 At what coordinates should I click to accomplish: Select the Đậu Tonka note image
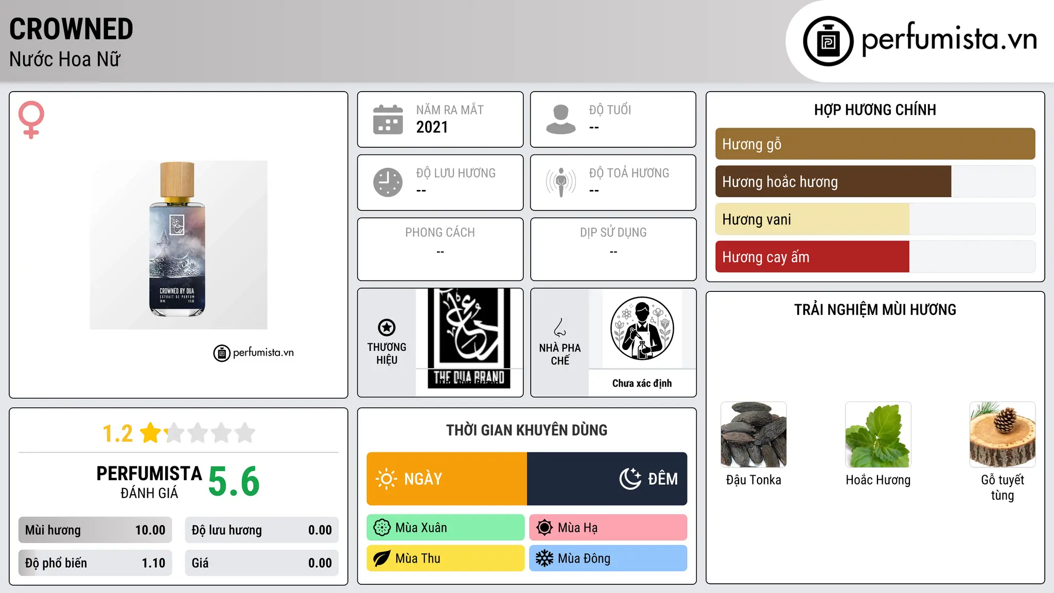point(753,434)
